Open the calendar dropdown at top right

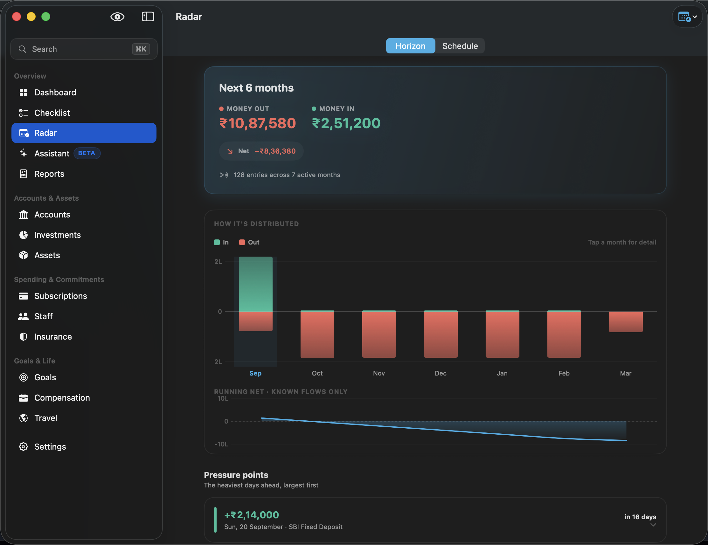tap(687, 17)
